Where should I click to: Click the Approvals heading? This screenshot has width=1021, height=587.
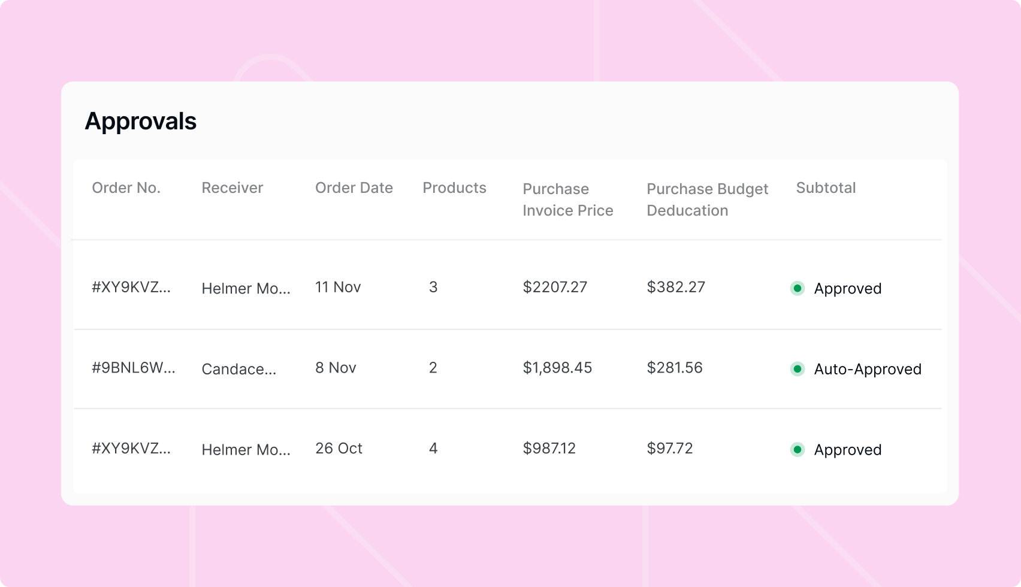141,122
